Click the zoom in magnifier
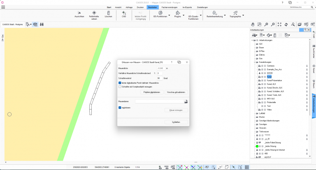Screen dimensions: 316x170 coord(266,25)
